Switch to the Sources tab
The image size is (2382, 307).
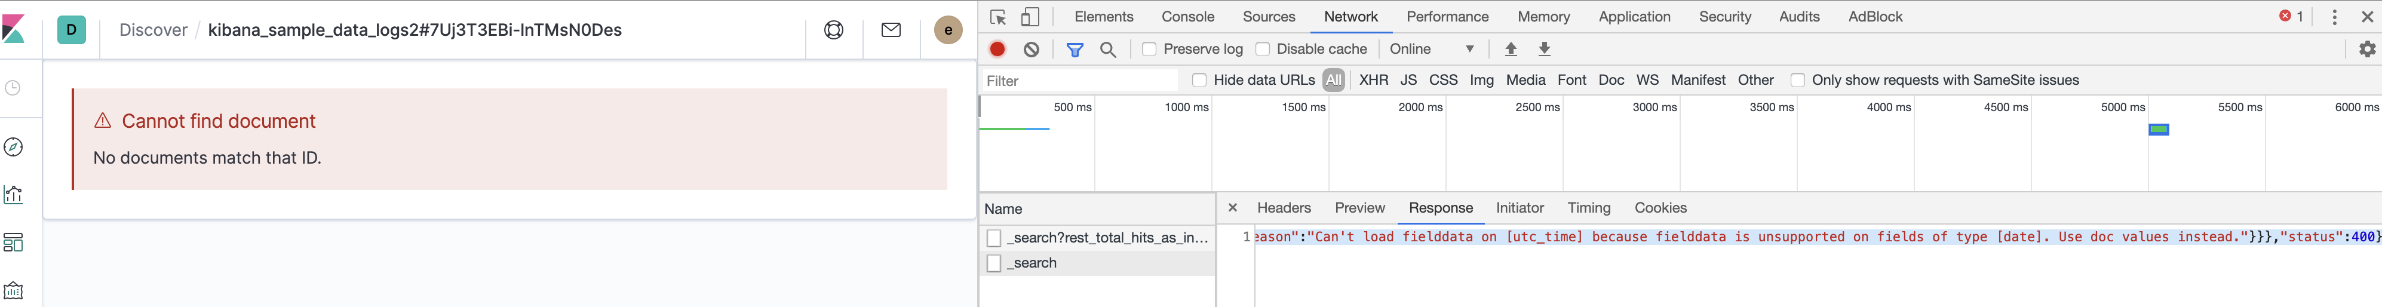point(1269,17)
